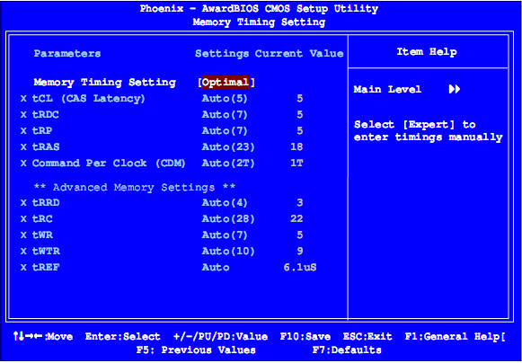Screen dimensions: 522x363
Task: Click the Auto(10) tWTR setting
Action: [228, 252]
